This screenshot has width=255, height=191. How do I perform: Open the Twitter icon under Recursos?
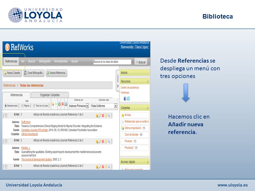click(x=128, y=99)
